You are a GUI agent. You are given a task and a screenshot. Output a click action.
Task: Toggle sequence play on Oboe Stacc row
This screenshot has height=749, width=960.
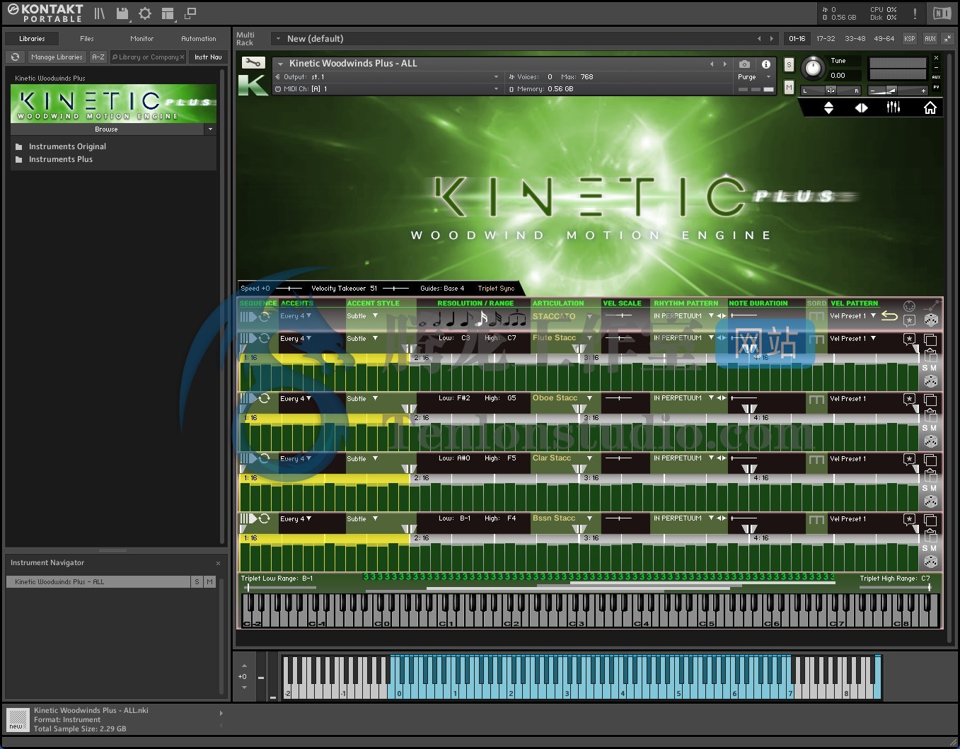point(249,398)
